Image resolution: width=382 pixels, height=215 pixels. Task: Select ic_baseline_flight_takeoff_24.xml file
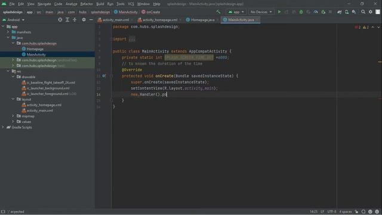point(51,82)
